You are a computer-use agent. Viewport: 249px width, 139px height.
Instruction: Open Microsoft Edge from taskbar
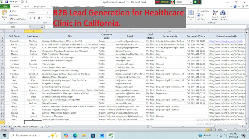(75, 135)
